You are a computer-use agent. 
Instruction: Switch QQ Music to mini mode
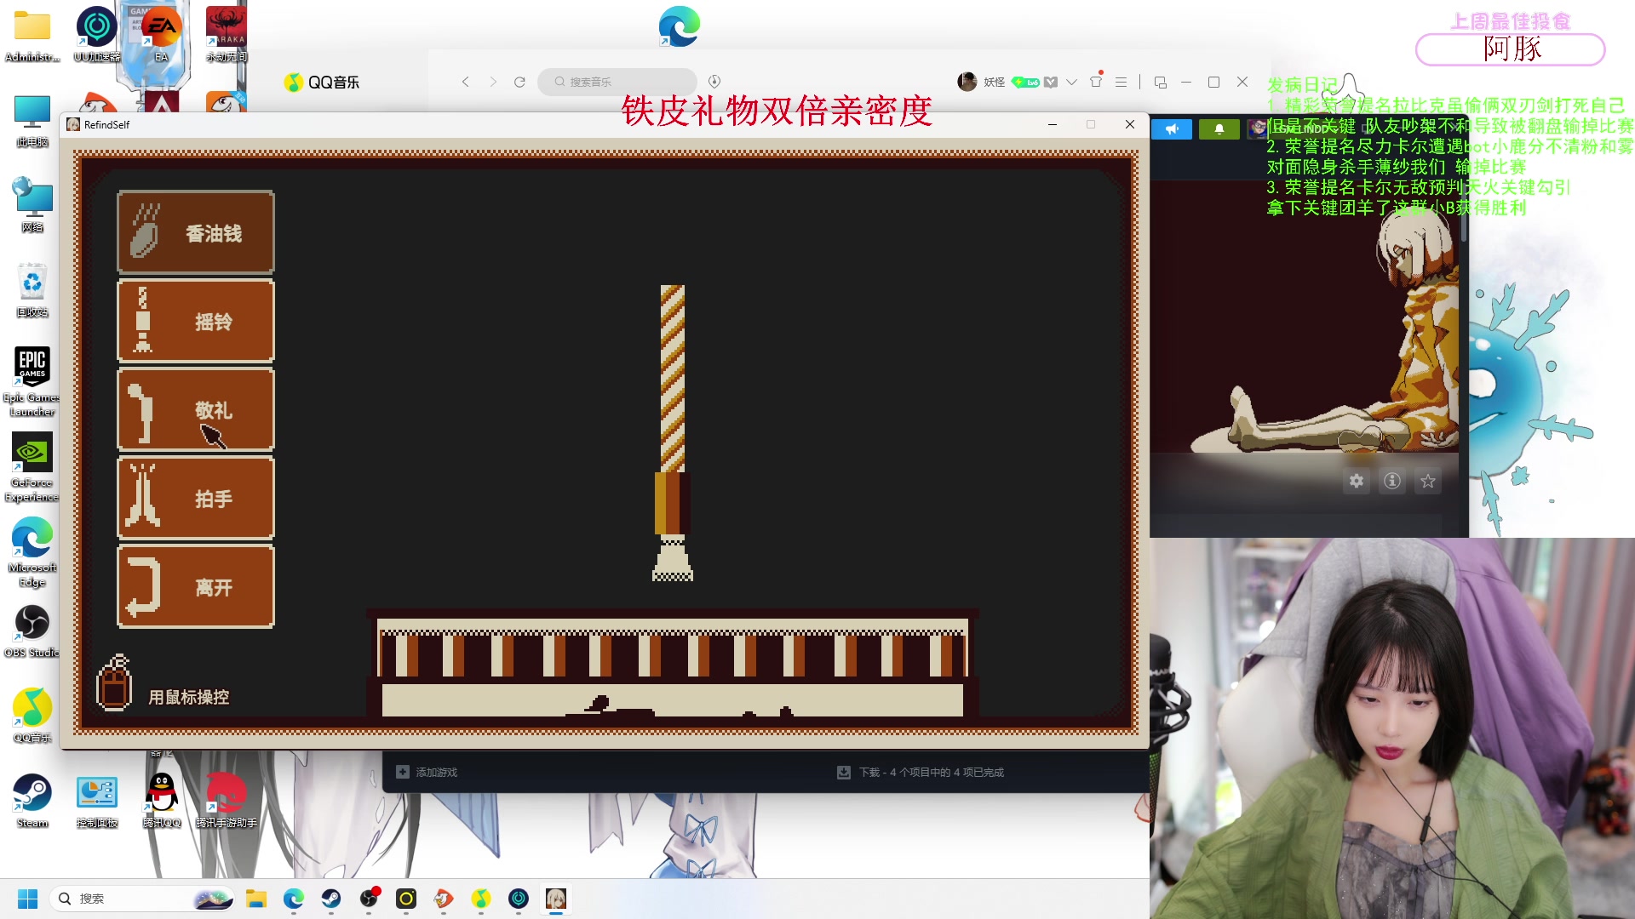pos(1160,83)
